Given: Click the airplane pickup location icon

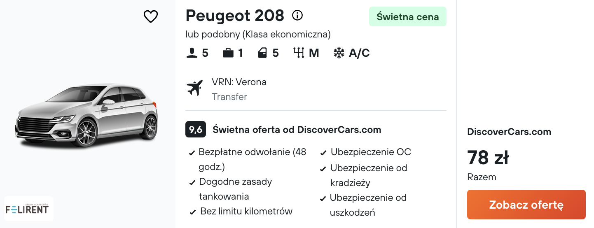Looking at the screenshot, I should (x=195, y=88).
